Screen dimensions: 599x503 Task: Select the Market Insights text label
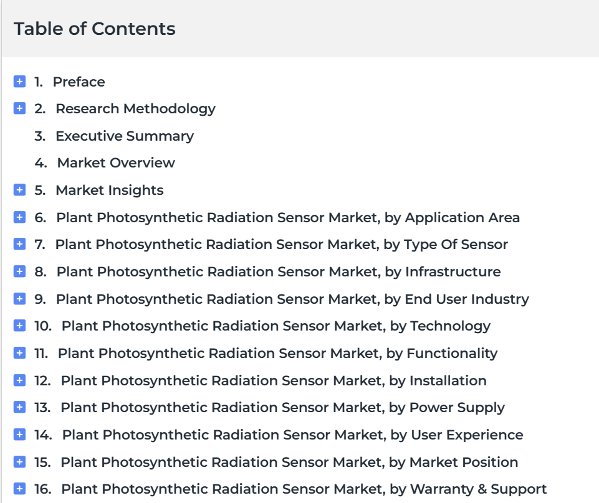point(110,190)
